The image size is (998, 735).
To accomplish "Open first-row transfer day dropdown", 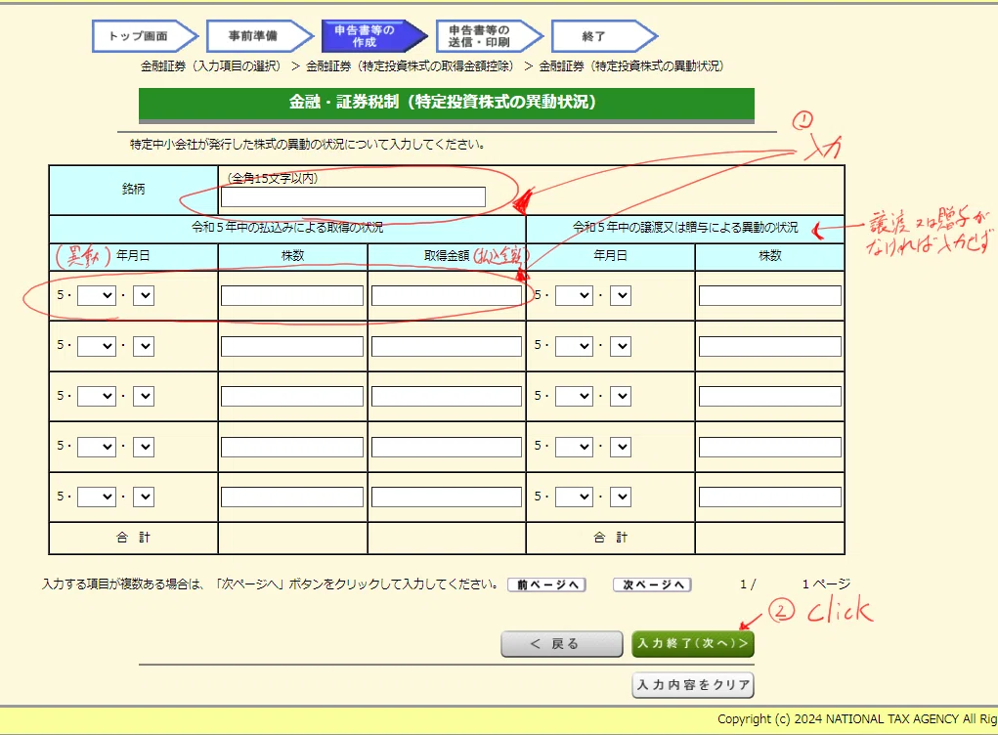I will point(621,295).
